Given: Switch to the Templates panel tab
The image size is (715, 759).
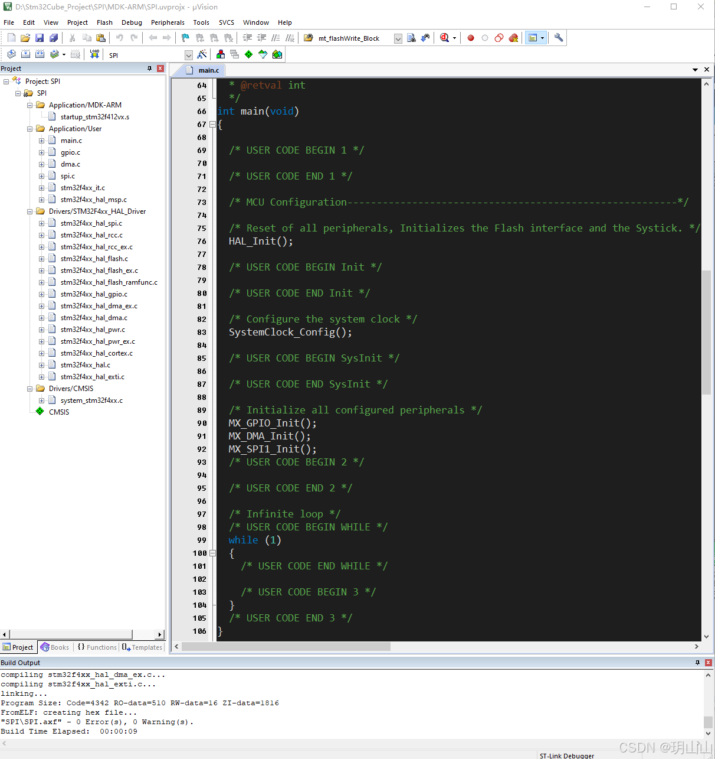Looking at the screenshot, I should [142, 647].
